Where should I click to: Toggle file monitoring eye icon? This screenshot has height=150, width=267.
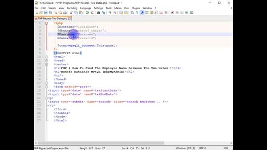pyautogui.click(x=166, y=12)
